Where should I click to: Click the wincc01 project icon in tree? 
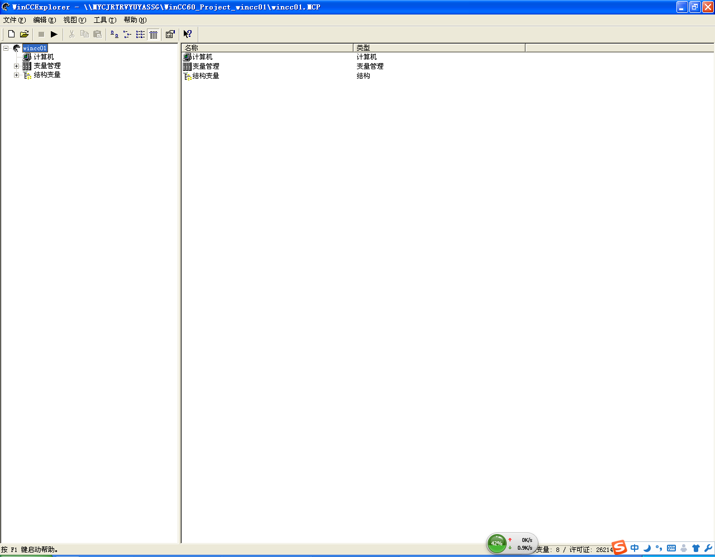pyautogui.click(x=17, y=48)
